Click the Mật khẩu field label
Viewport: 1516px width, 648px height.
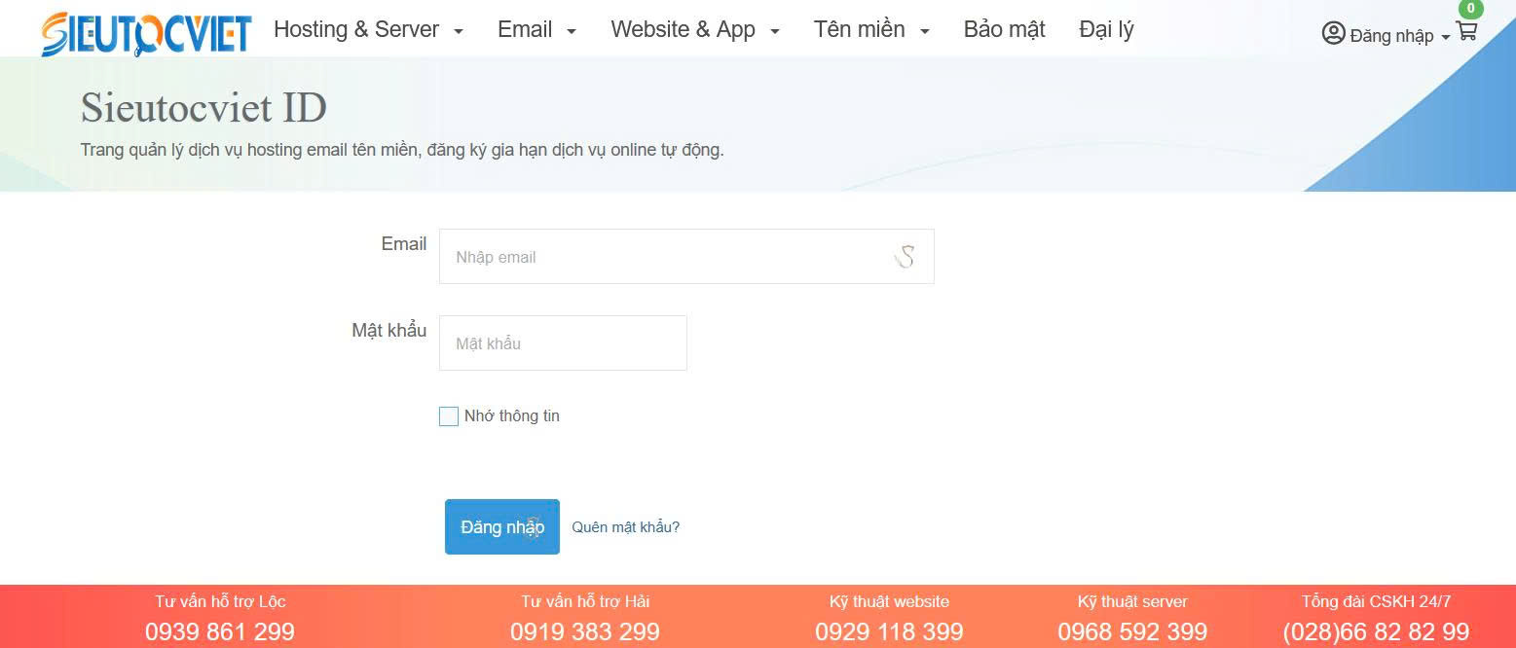pyautogui.click(x=389, y=331)
